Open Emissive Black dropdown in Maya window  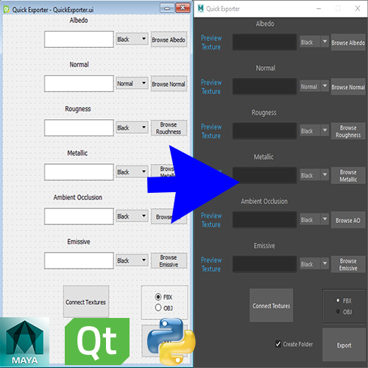(x=314, y=264)
